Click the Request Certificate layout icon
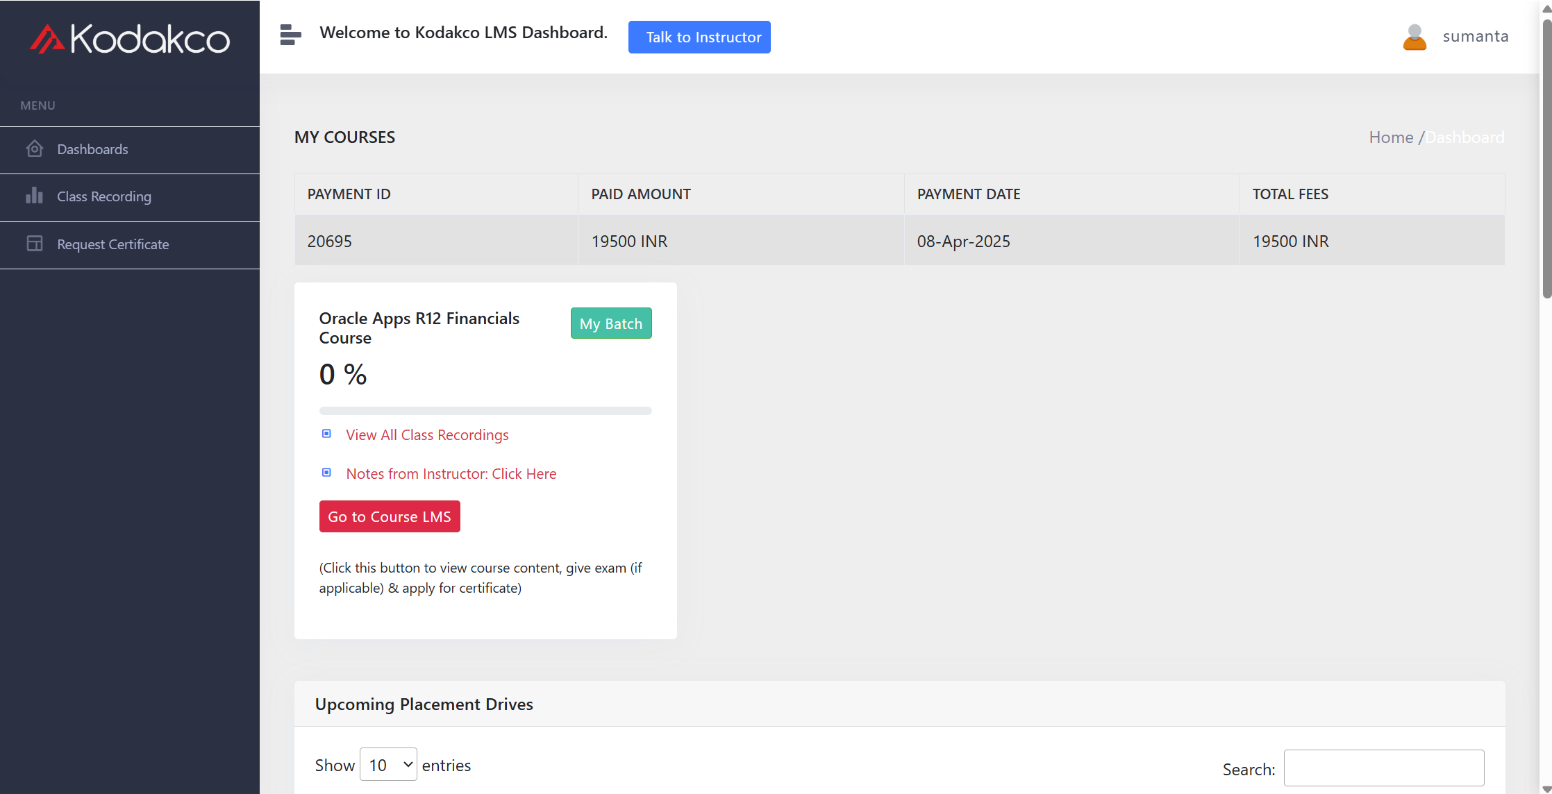Viewport: 1552px width, 794px height. (35, 244)
